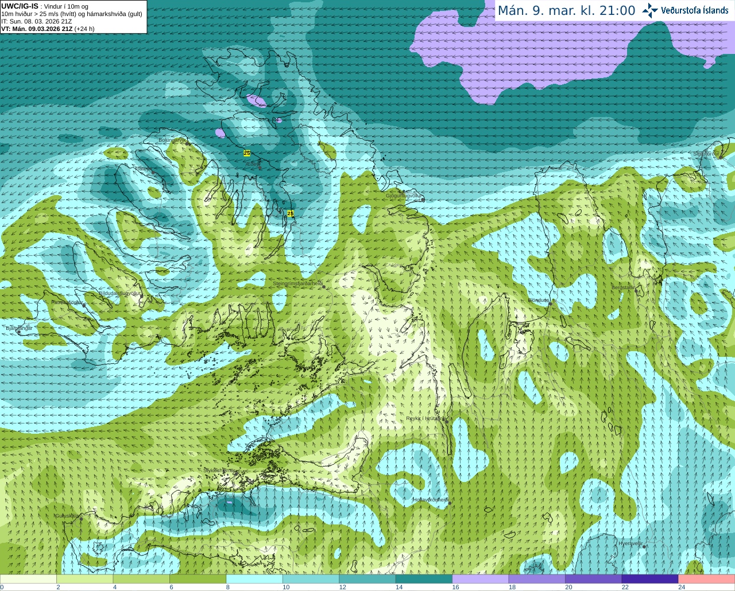735x591 pixels.
Task: Click the Patreksfjörður station dot
Action: point(84,305)
